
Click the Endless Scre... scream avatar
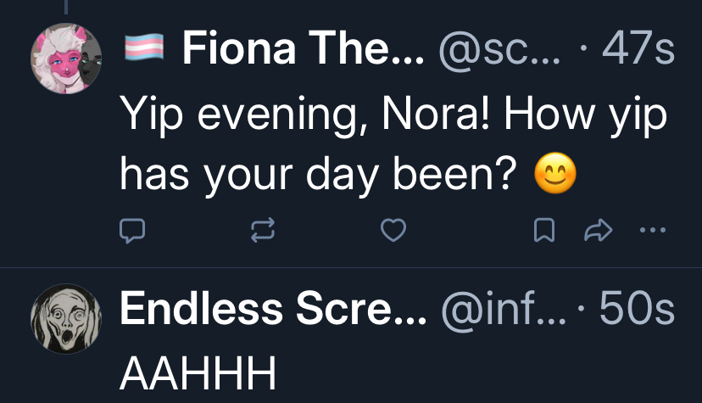65,318
